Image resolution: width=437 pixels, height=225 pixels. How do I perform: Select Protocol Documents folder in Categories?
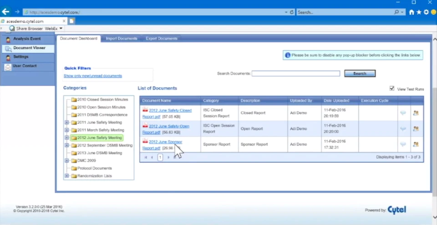click(x=95, y=168)
